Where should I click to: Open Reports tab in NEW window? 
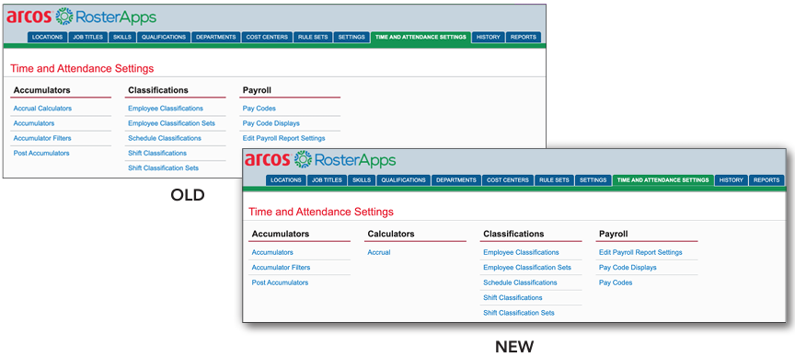(766, 180)
